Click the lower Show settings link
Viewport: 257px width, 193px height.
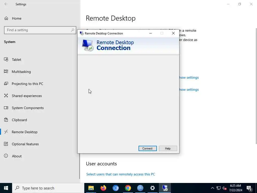189,90
